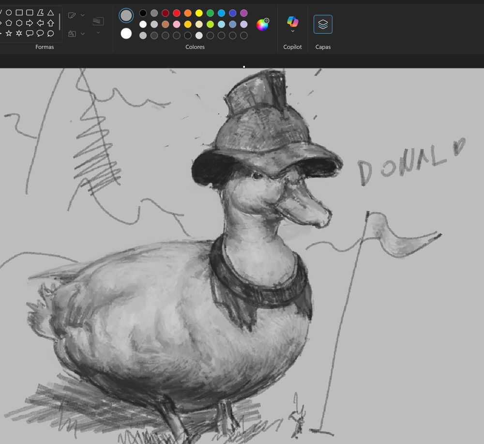Image resolution: width=484 pixels, height=444 pixels.
Task: Activate the Color 2 white circle
Action: click(x=126, y=33)
